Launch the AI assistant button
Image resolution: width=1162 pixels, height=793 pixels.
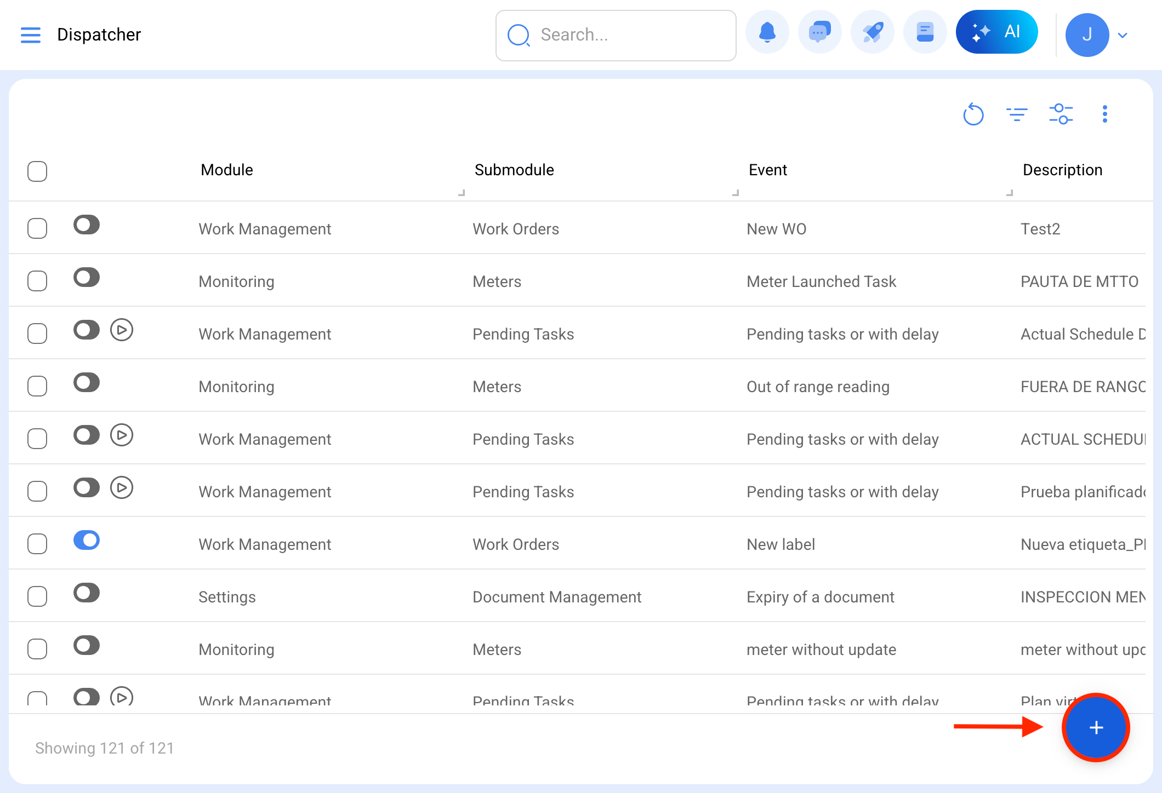point(997,32)
